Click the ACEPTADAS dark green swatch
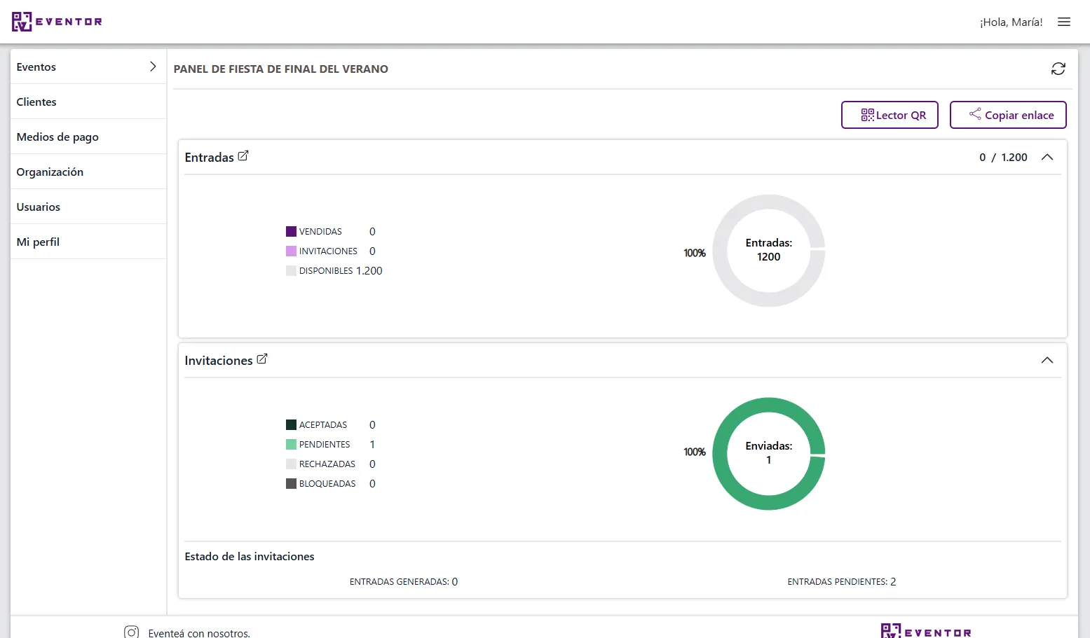The width and height of the screenshot is (1090, 638). pyautogui.click(x=291, y=424)
